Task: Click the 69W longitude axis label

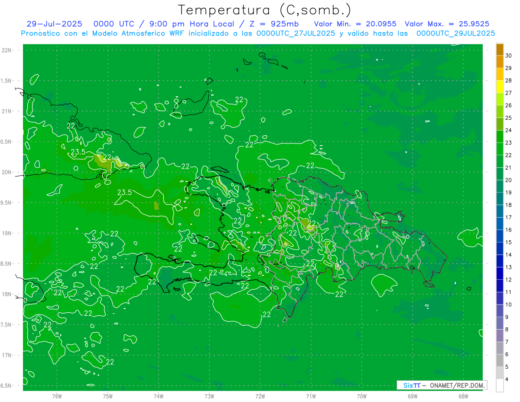Action: click(413, 396)
